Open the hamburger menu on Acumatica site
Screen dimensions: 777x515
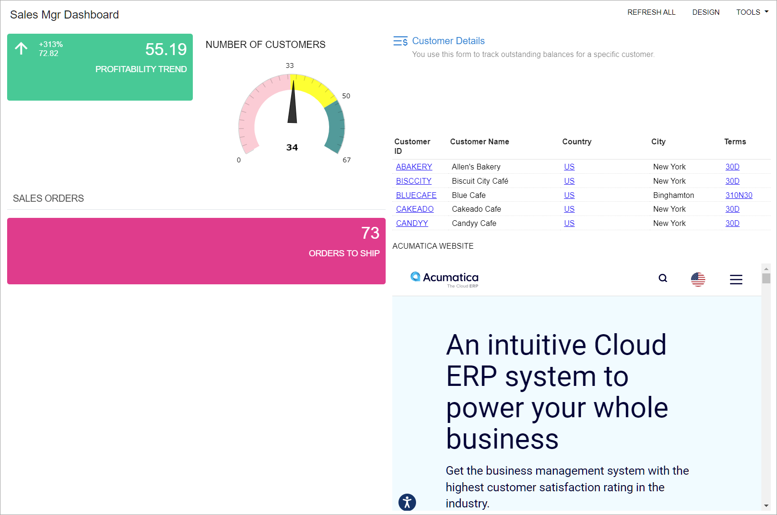point(736,280)
